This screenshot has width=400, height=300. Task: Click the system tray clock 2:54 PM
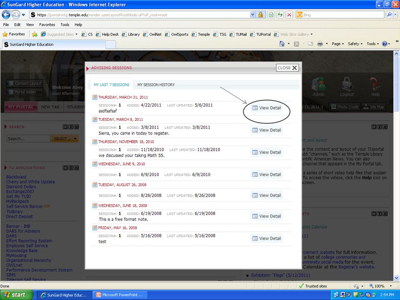[x=387, y=295]
